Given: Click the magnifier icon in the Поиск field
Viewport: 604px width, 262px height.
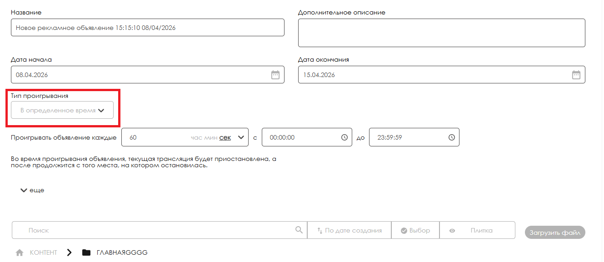Looking at the screenshot, I should click(x=299, y=230).
